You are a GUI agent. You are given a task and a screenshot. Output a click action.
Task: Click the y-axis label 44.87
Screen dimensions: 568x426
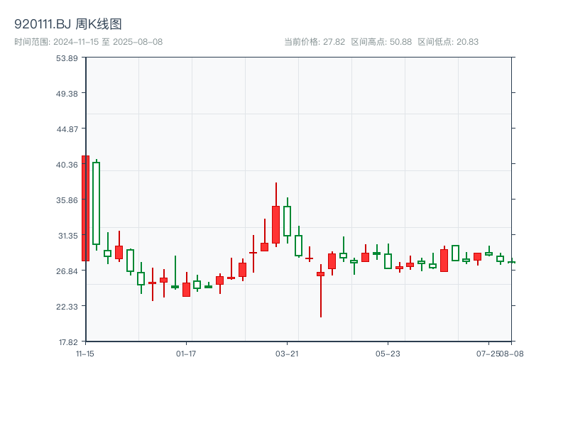point(67,129)
